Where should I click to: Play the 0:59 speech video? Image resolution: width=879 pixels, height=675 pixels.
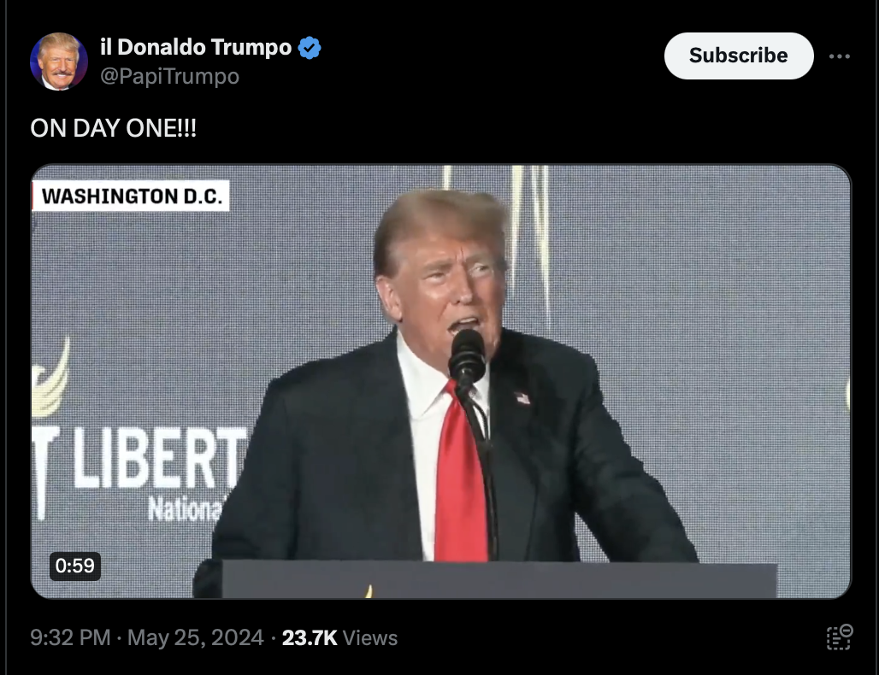pyautogui.click(x=440, y=381)
